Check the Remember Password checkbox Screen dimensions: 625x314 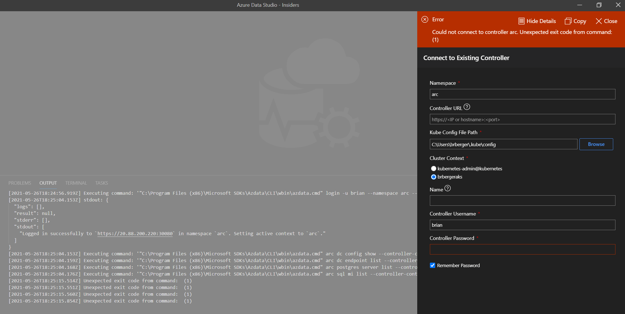[432, 265]
